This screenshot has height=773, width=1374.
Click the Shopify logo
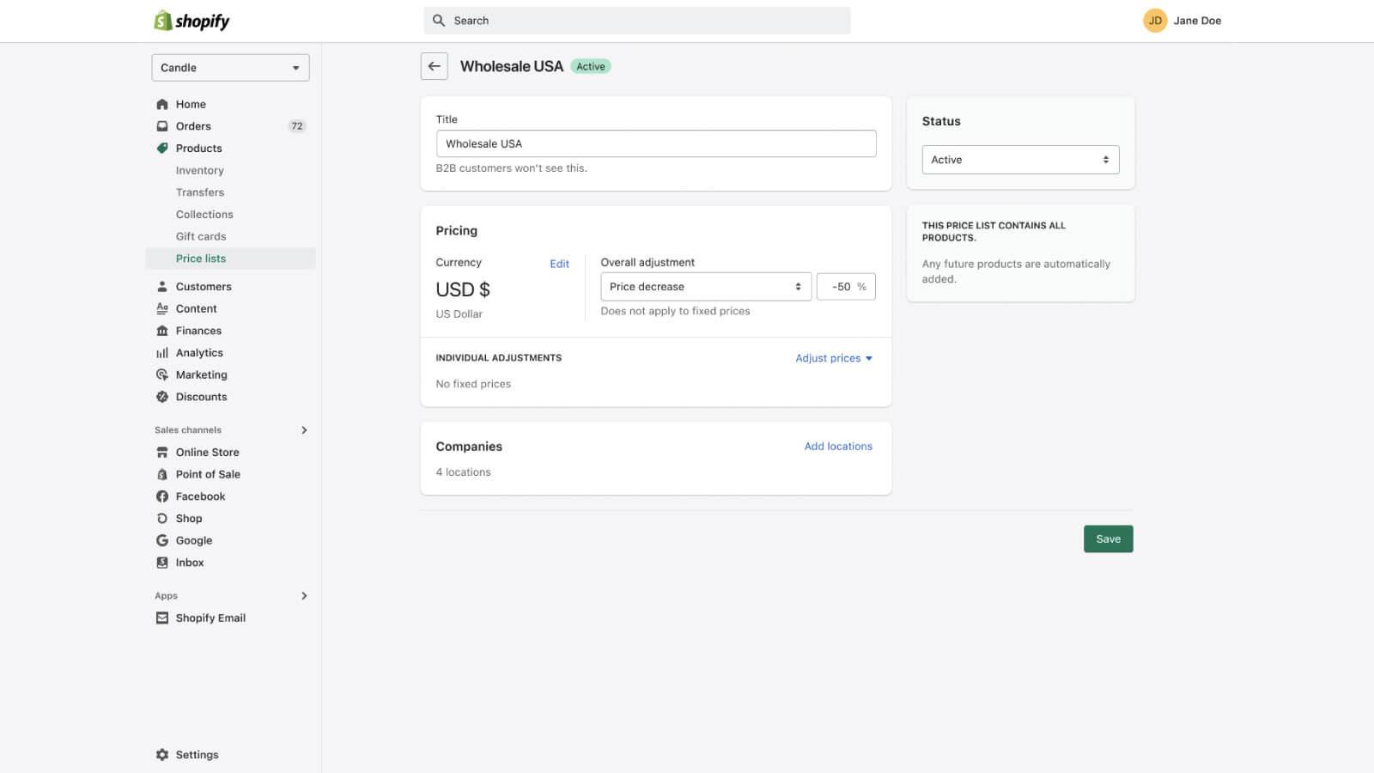point(192,21)
